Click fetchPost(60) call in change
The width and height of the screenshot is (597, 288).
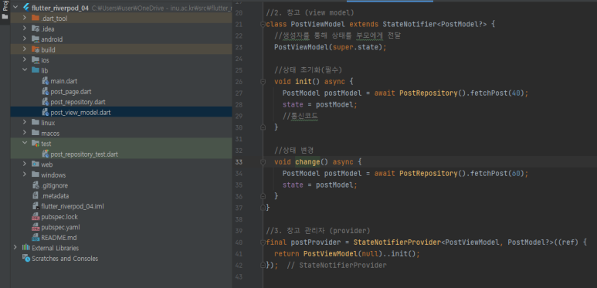coord(497,173)
